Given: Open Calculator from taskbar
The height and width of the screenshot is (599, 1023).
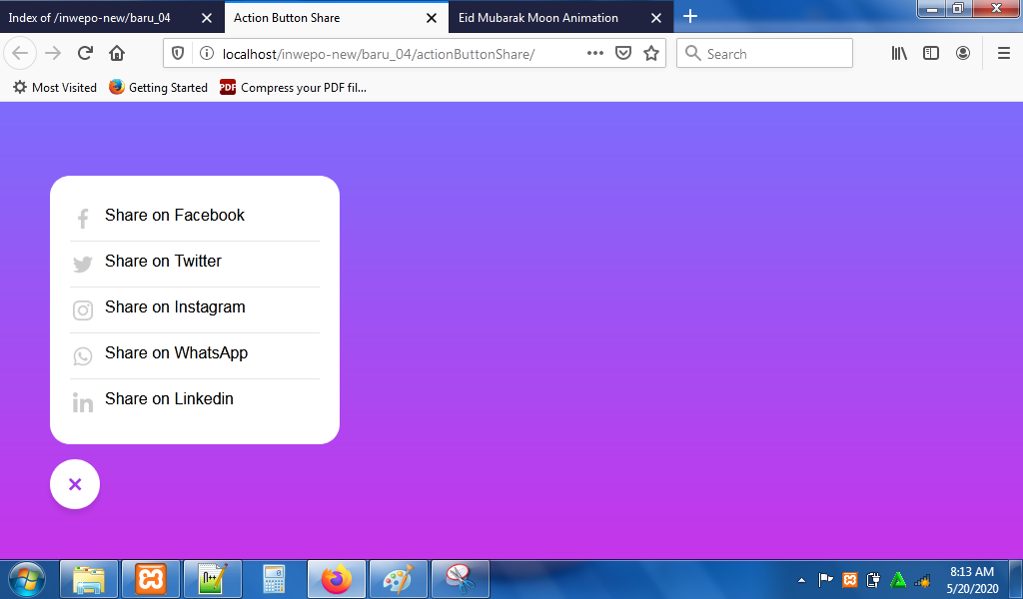Looking at the screenshot, I should click(274, 579).
